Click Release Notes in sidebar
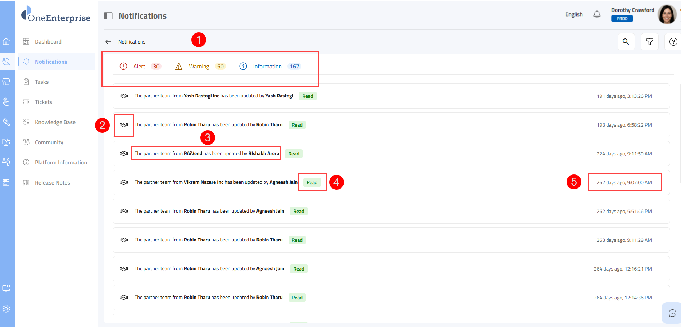The height and width of the screenshot is (327, 681). (x=53, y=183)
